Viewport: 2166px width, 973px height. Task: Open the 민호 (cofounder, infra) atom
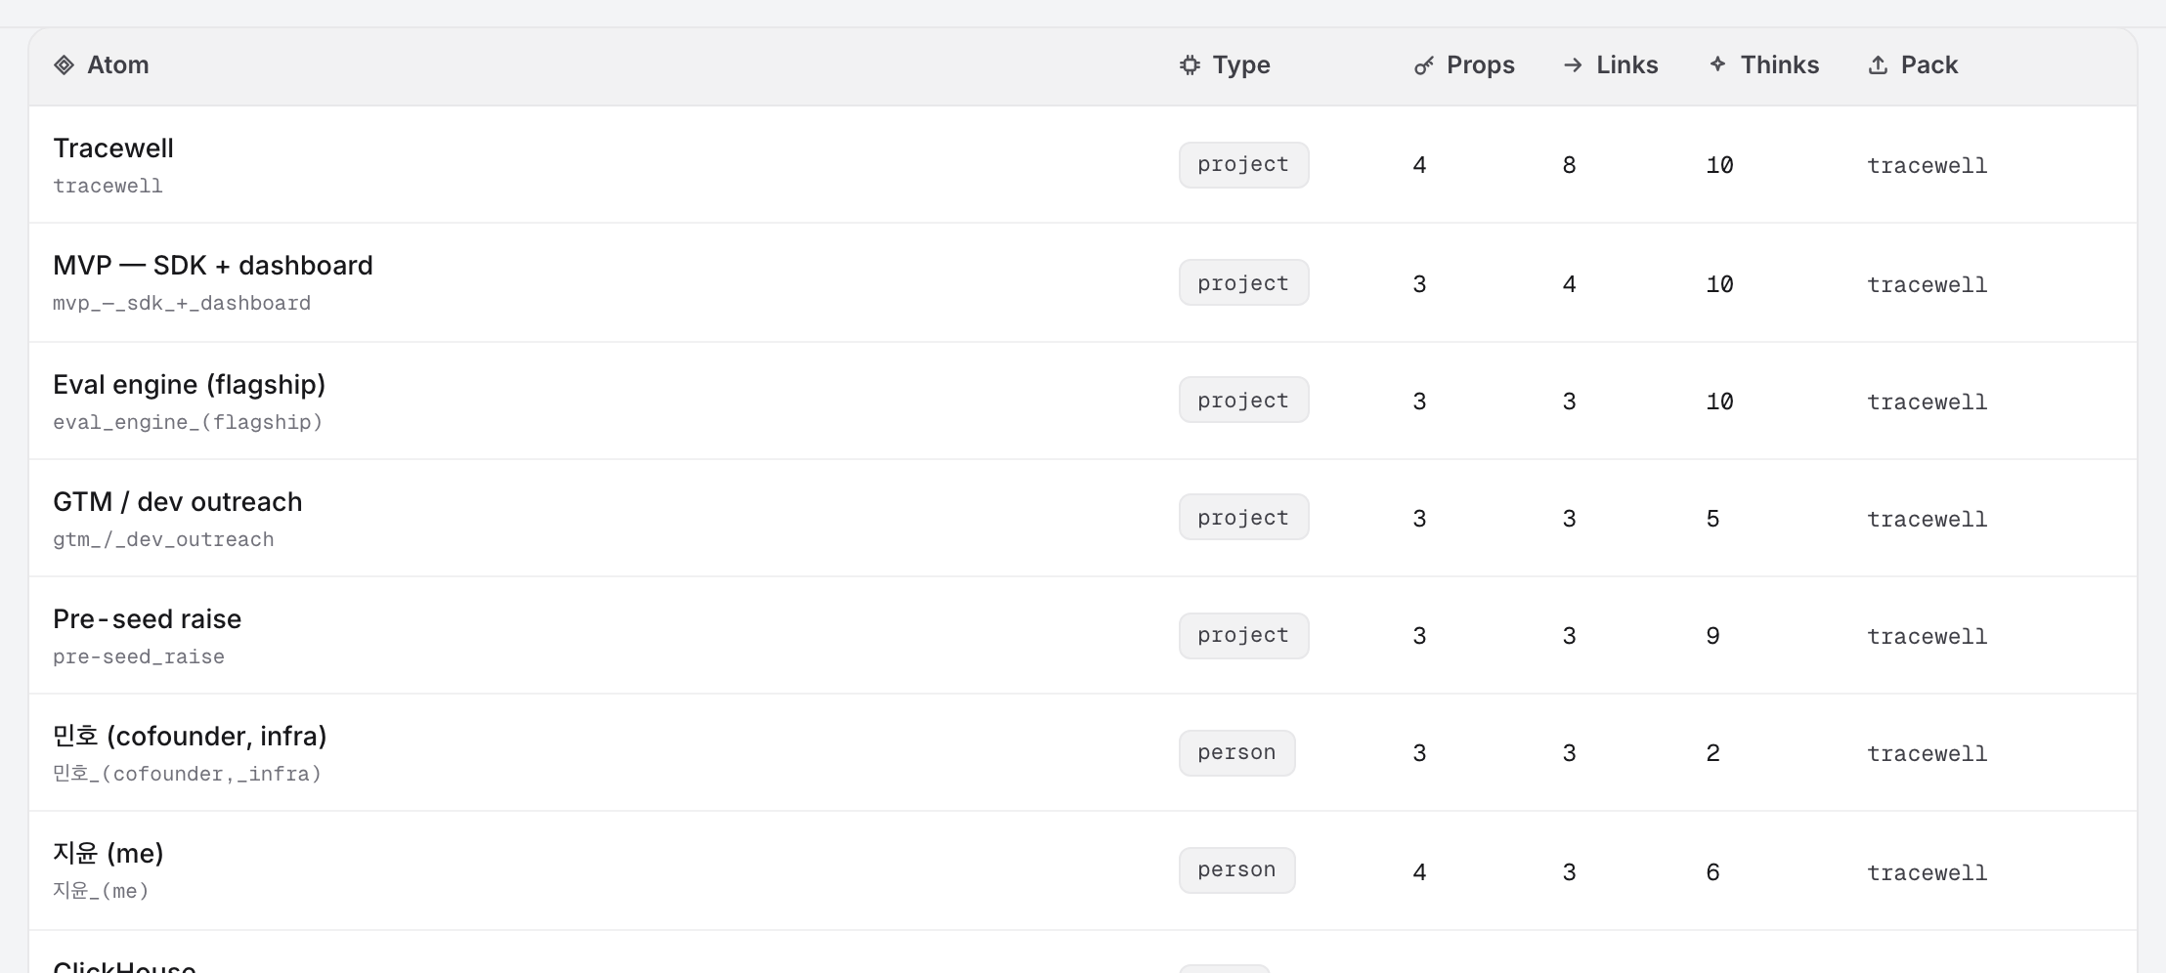(190, 737)
